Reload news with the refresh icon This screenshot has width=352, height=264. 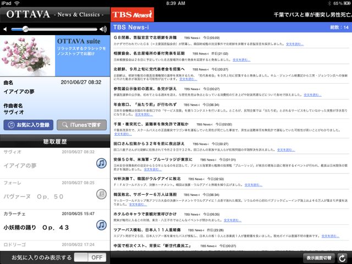point(342,258)
